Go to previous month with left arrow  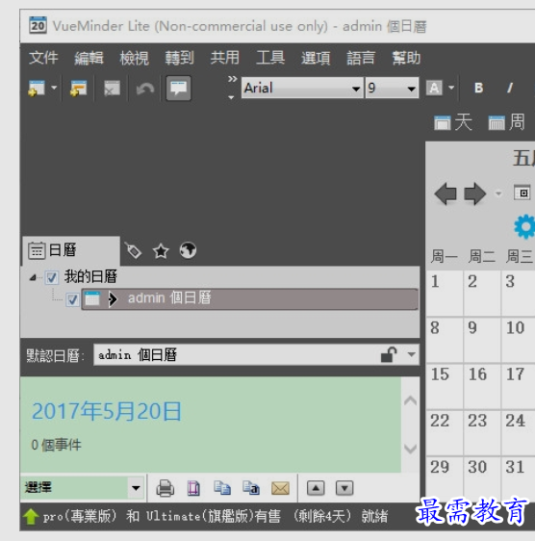pyautogui.click(x=446, y=193)
